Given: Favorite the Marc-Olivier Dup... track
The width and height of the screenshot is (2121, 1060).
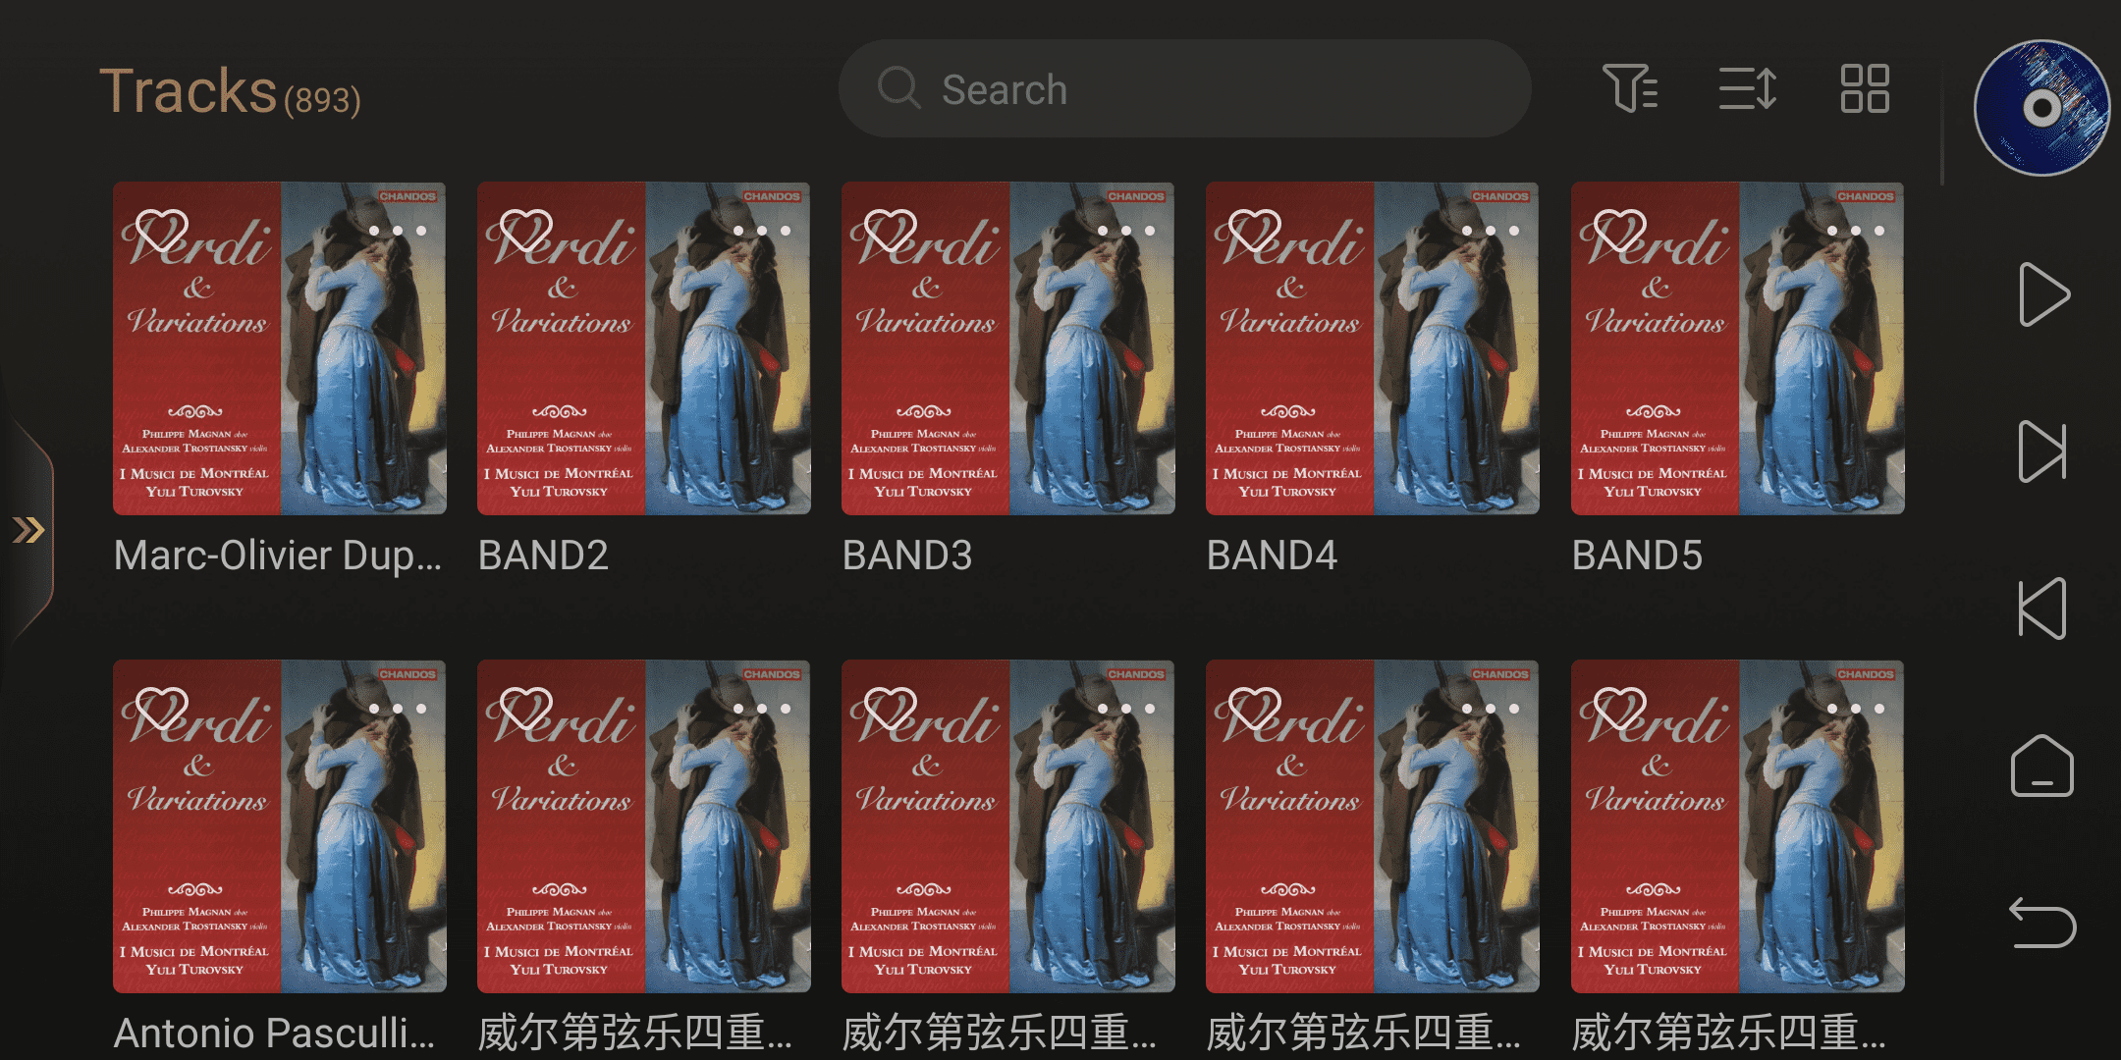Looking at the screenshot, I should click(161, 232).
